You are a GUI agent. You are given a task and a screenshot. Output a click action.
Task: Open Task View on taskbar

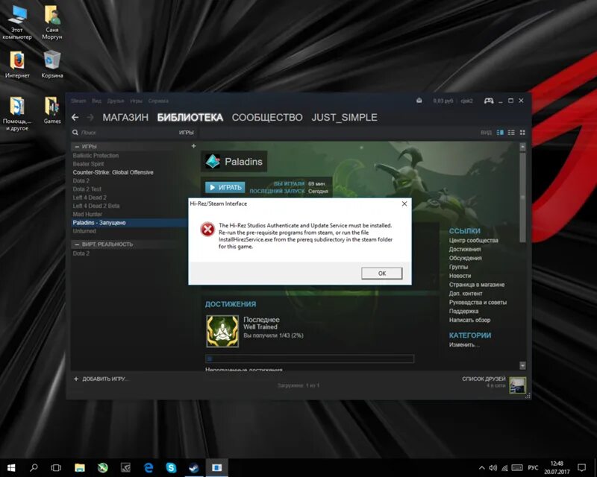pyautogui.click(x=56, y=467)
